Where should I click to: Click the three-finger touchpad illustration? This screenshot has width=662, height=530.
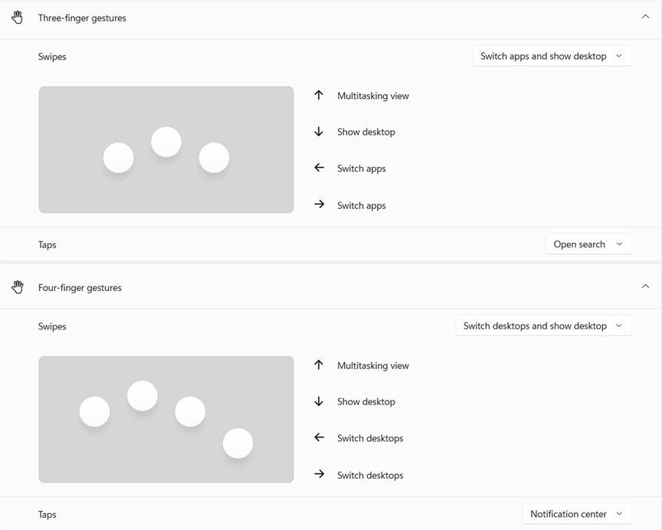[166, 150]
